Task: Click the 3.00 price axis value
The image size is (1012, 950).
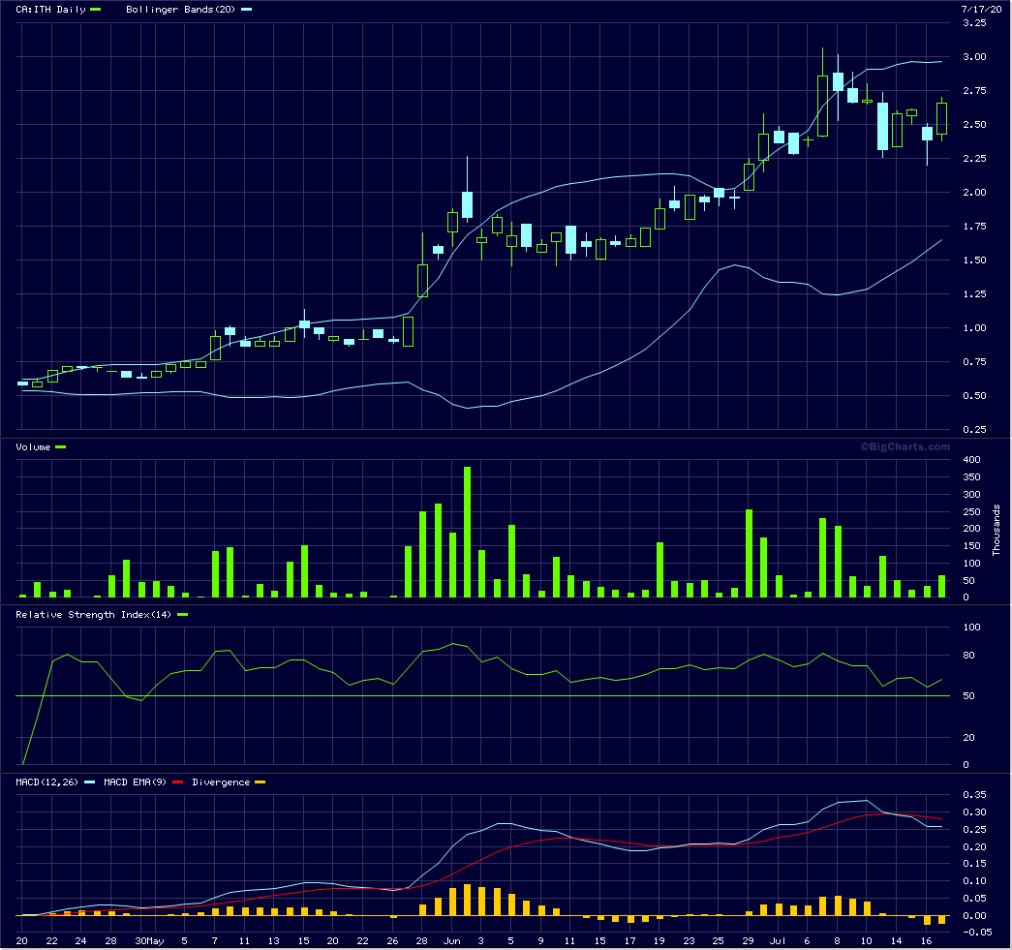Action: [974, 57]
